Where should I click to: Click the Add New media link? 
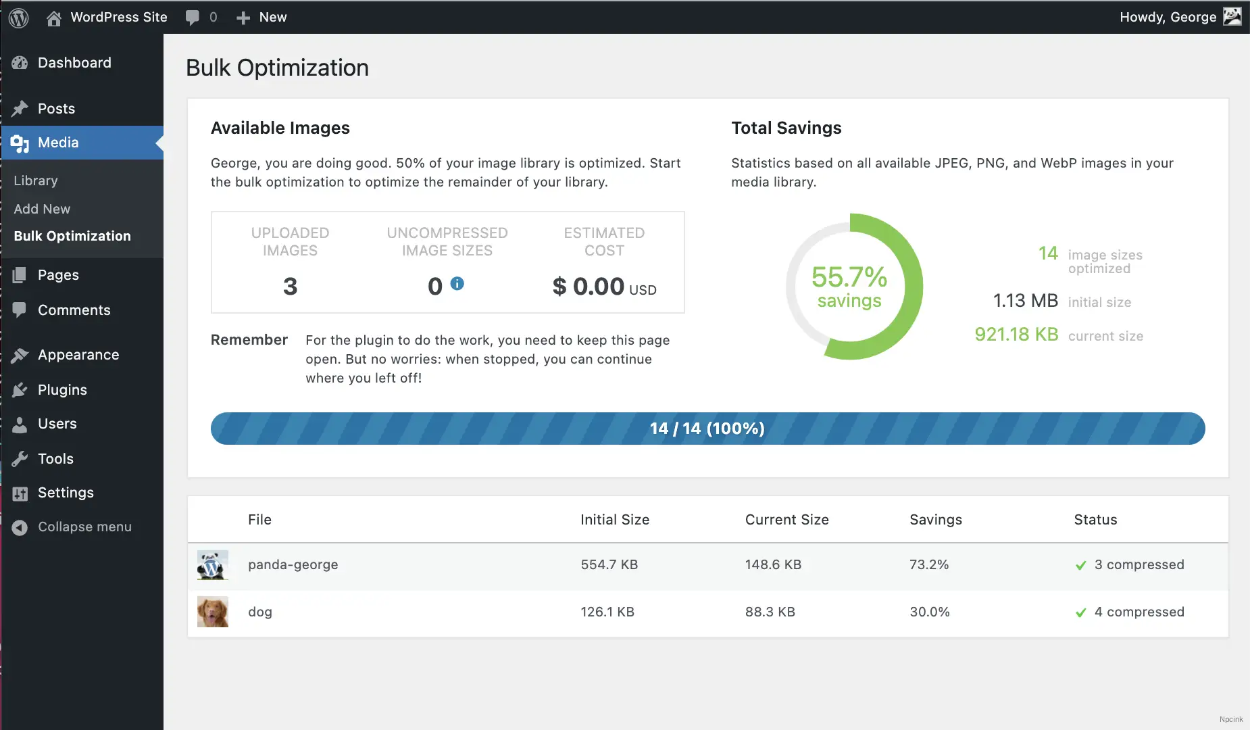tap(41, 209)
